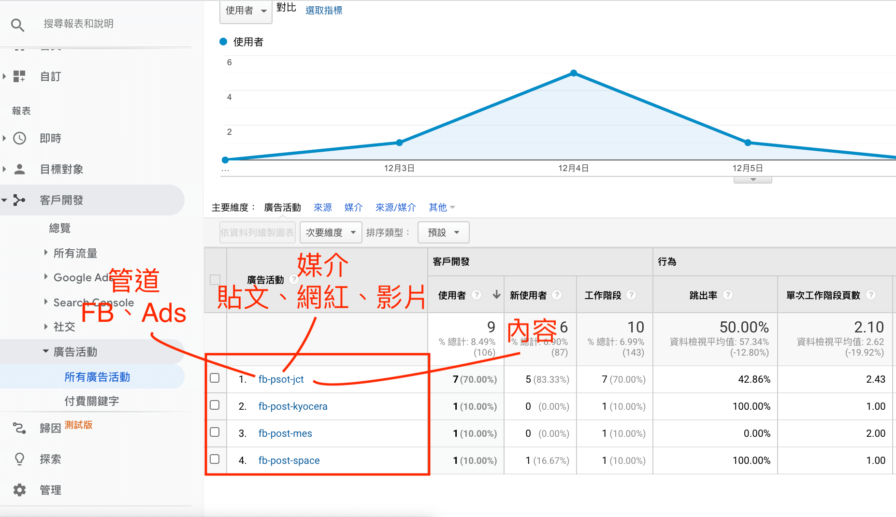
Task: Open 付費關鍵字 in sidebar
Action: pyautogui.click(x=92, y=401)
